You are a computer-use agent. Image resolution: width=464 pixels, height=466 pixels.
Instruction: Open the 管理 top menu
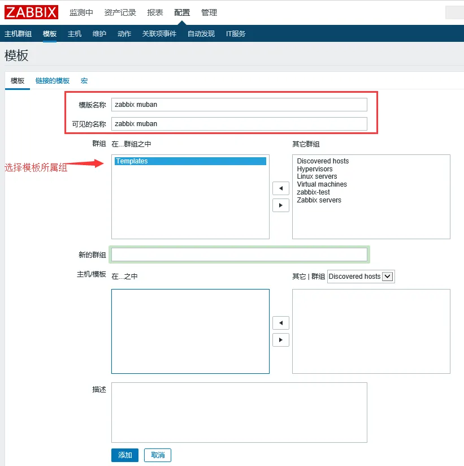coord(209,12)
